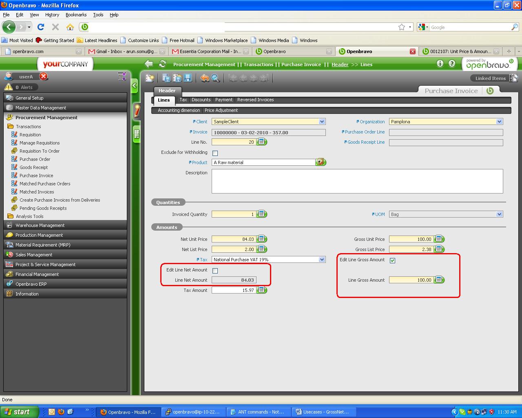Open calculator for Line Gross Amount
The width and height of the screenshot is (522, 418).
pos(439,280)
